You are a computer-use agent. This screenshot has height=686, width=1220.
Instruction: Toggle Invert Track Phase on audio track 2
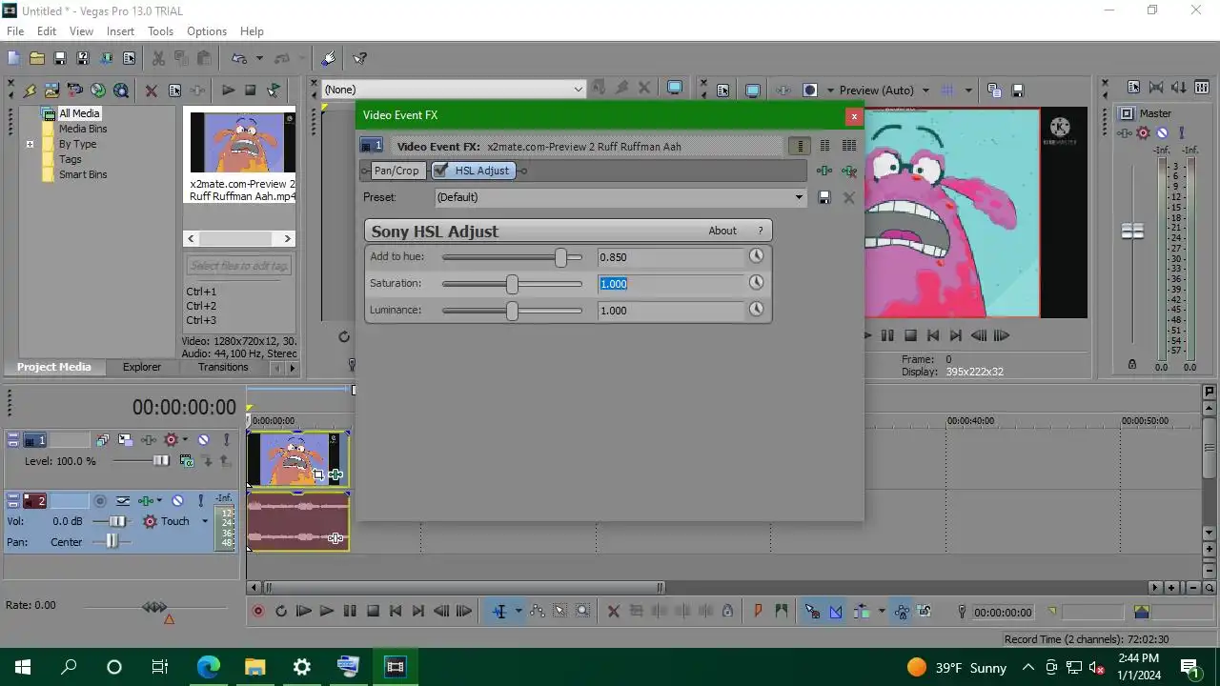click(123, 500)
